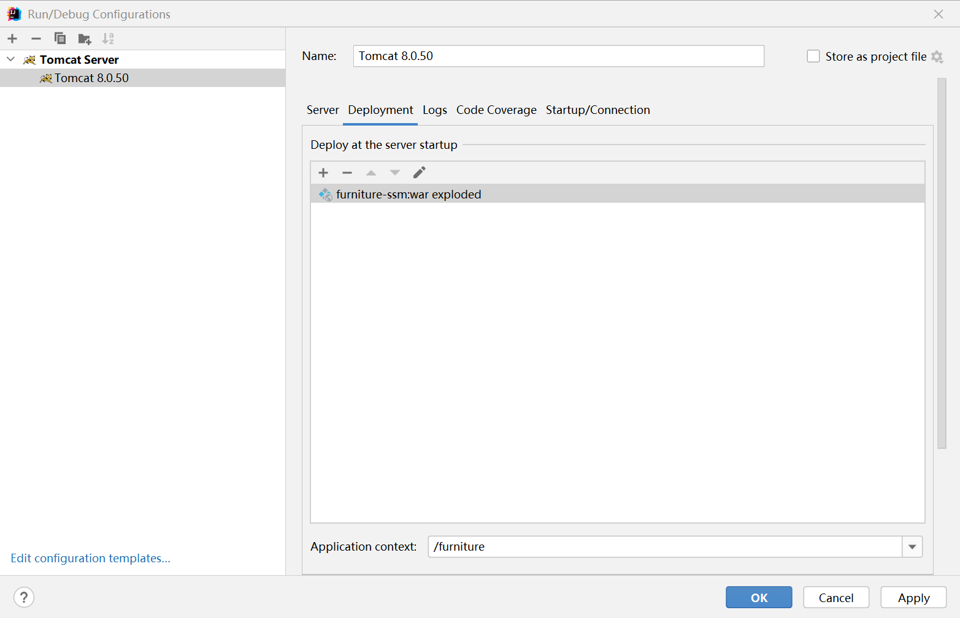The height and width of the screenshot is (618, 960).
Task: Select Tomcat 8.0.50 configuration in tree
Action: click(x=142, y=78)
